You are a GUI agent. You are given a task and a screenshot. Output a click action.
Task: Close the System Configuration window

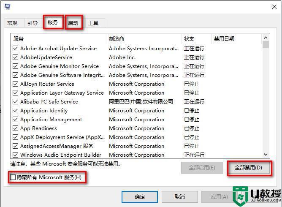(x=274, y=7)
